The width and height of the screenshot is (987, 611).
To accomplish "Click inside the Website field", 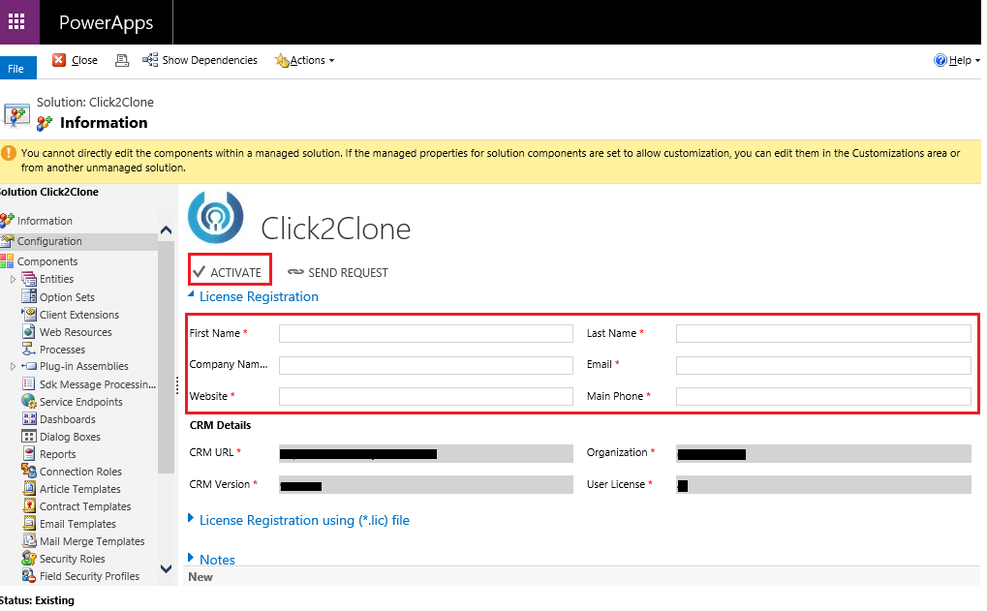I will point(426,396).
